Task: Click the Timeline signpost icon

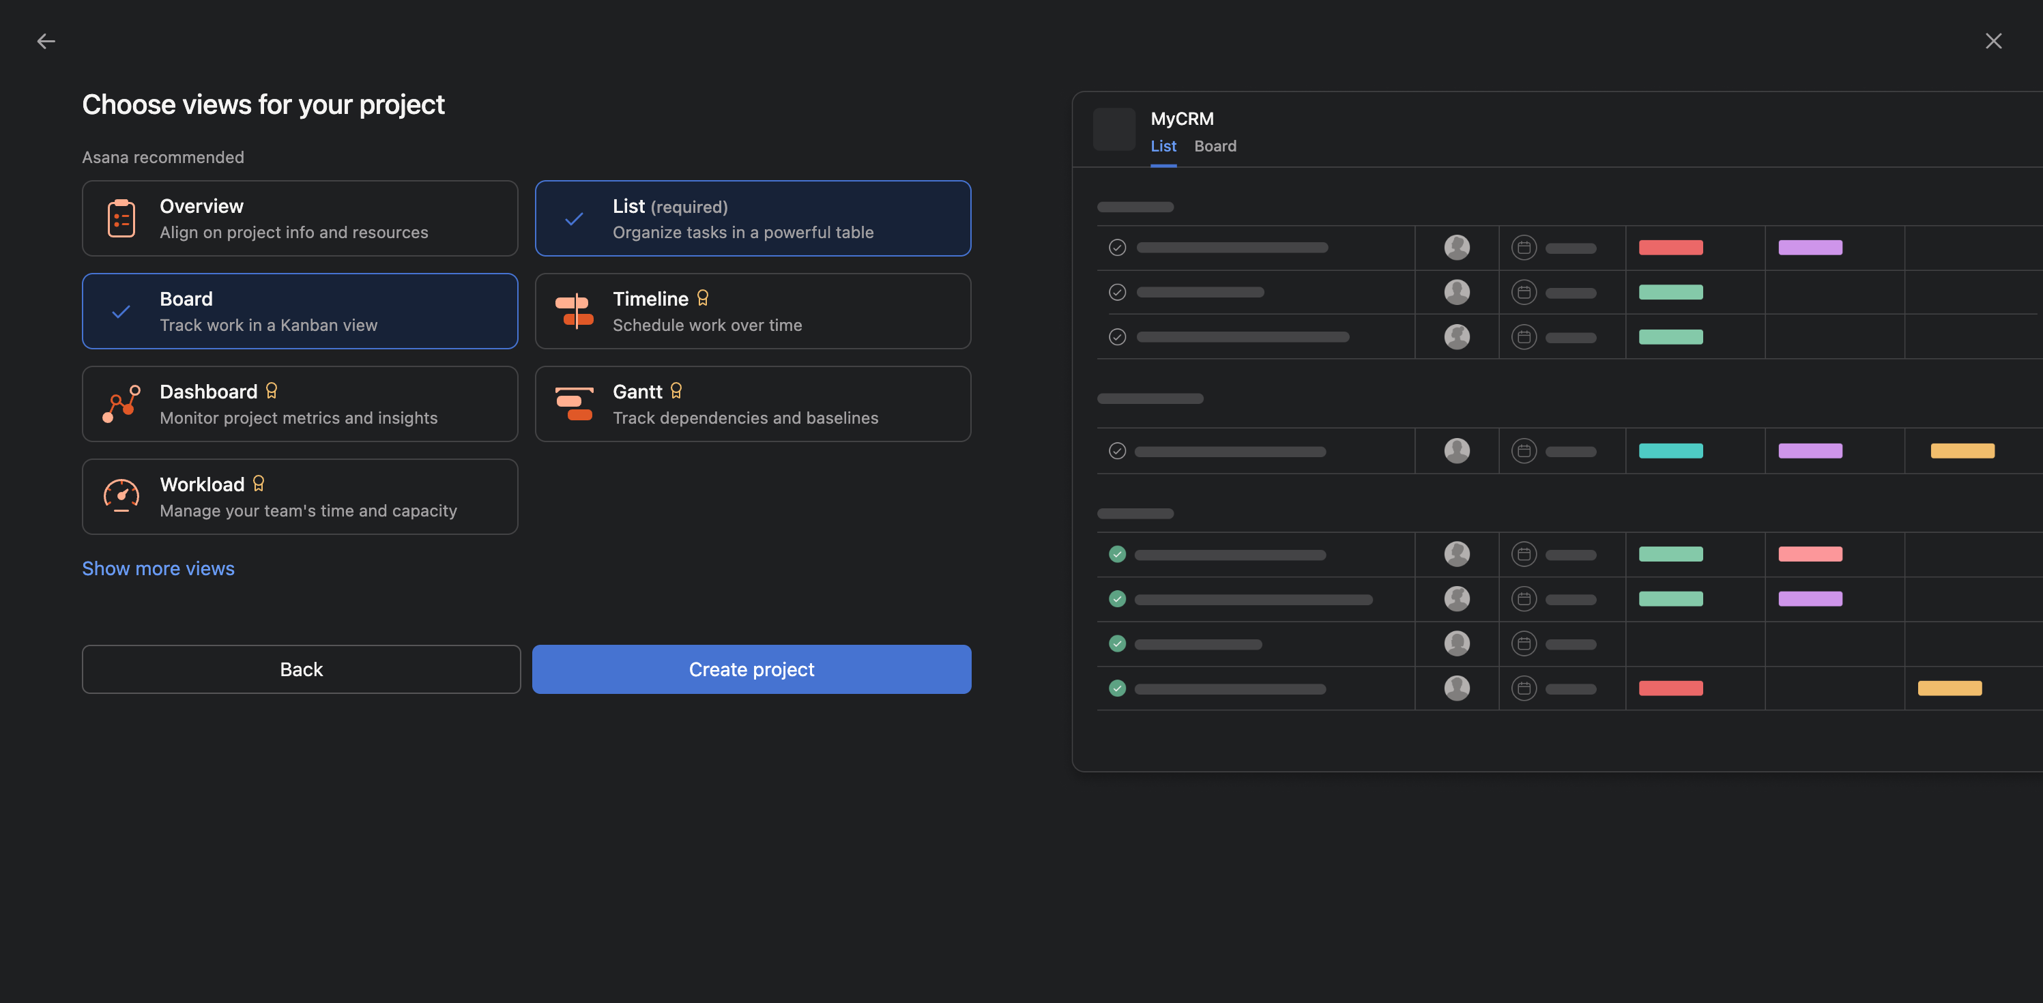Action: click(574, 311)
